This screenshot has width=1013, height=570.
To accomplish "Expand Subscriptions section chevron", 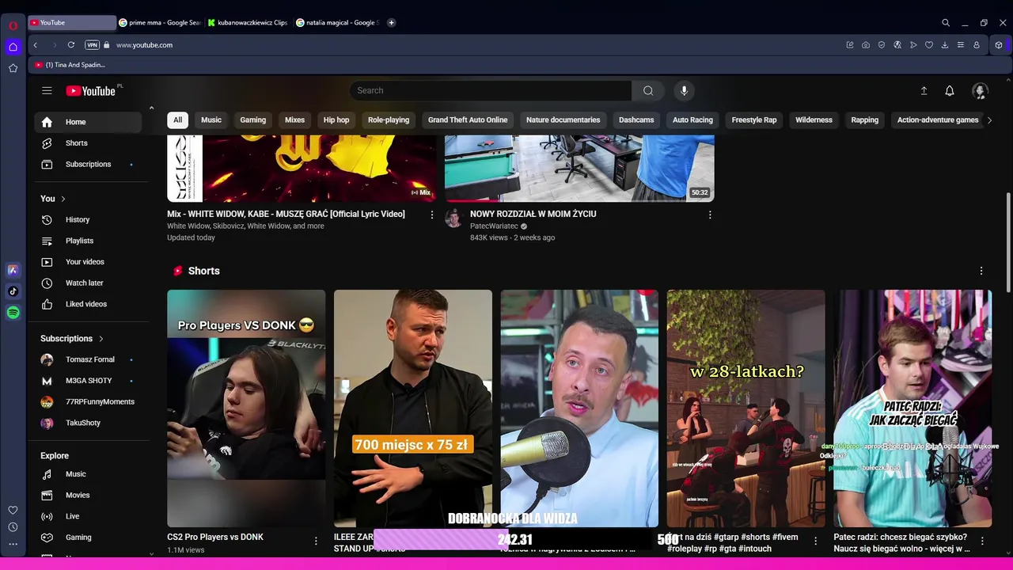I will (x=101, y=339).
